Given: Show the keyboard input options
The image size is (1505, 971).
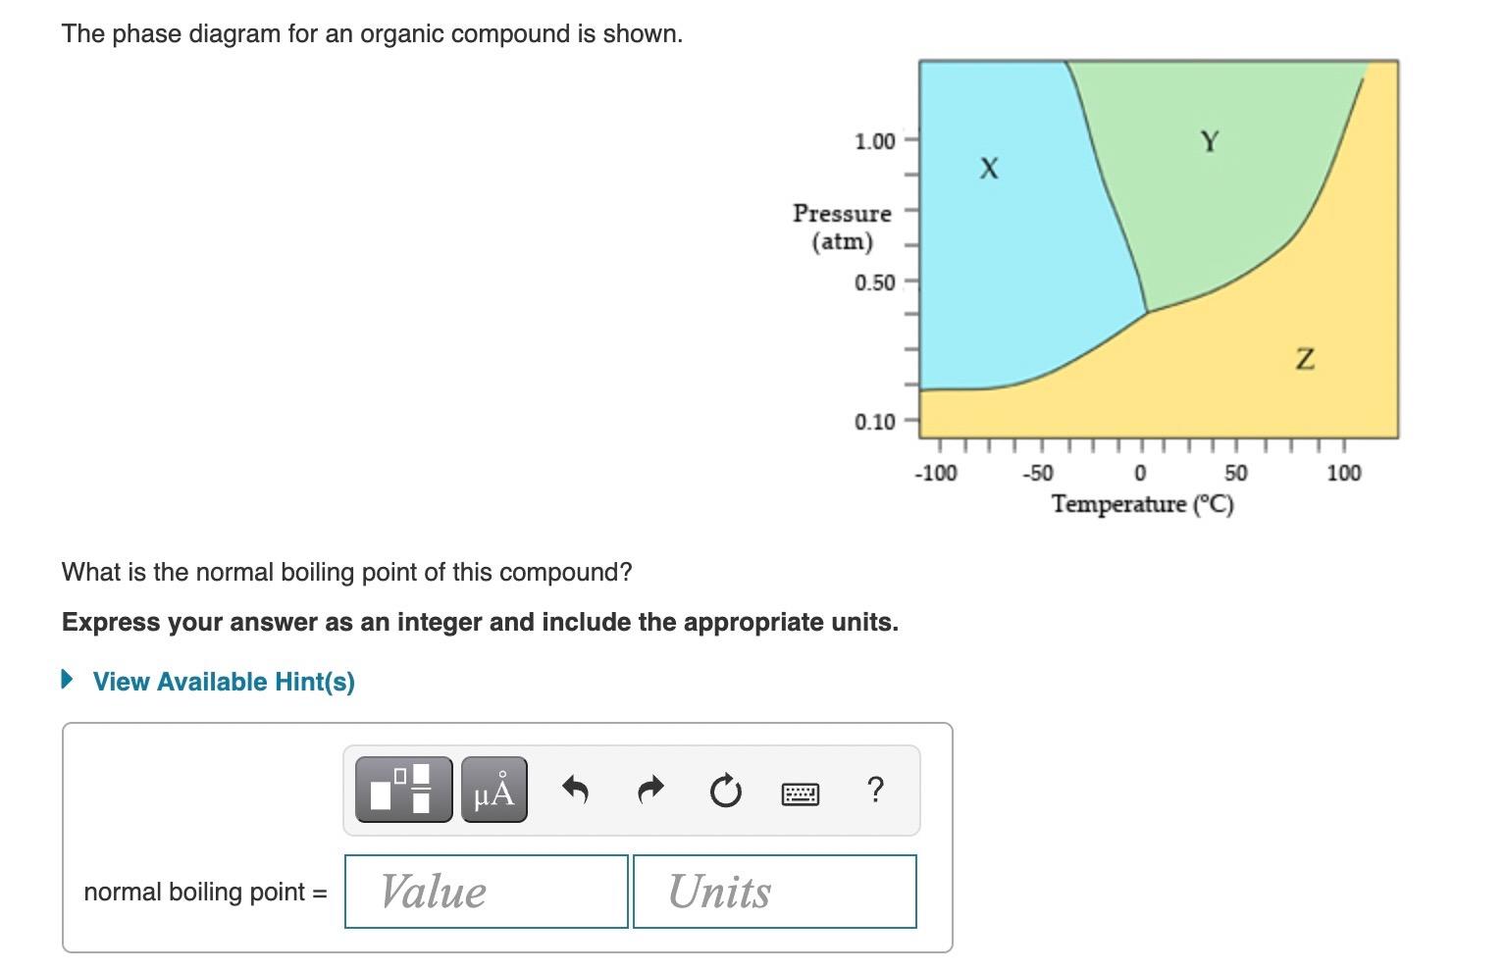Looking at the screenshot, I should pyautogui.click(x=800, y=792).
